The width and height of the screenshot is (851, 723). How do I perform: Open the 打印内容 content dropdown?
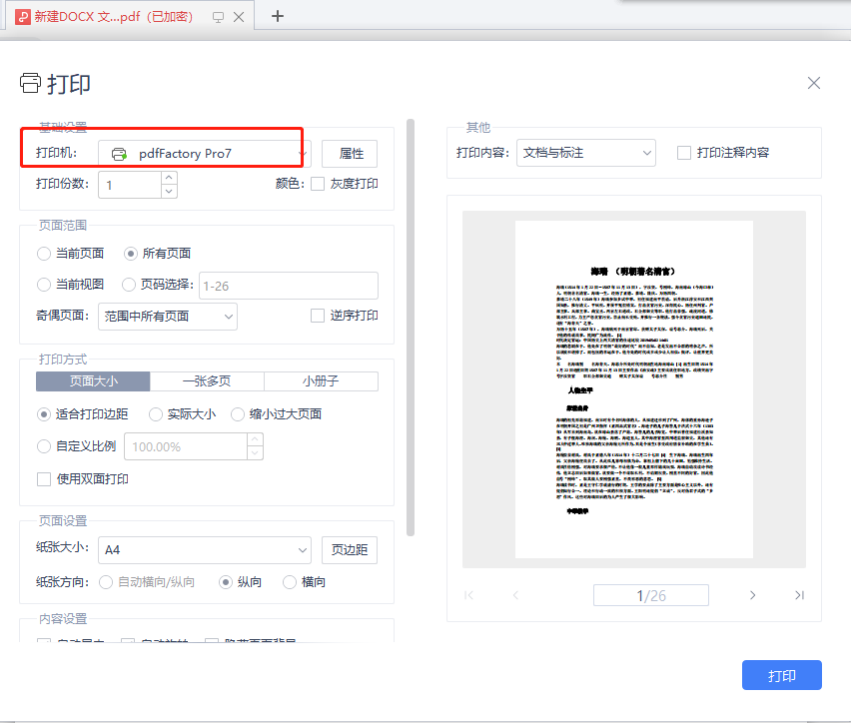point(585,152)
